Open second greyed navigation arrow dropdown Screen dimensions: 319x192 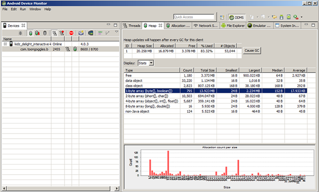268,17
